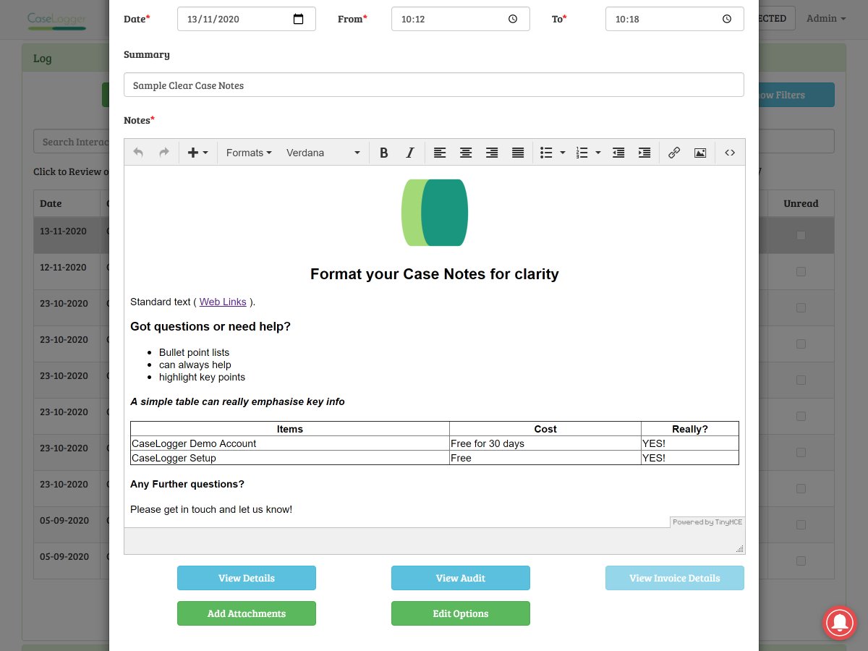Expand numbered list style options arrow
Image resolution: width=868 pixels, height=651 pixels.
click(598, 153)
